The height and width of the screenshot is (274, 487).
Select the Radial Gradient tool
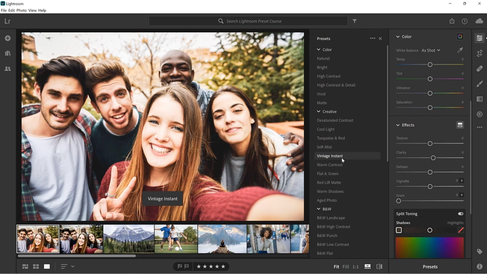[479, 114]
